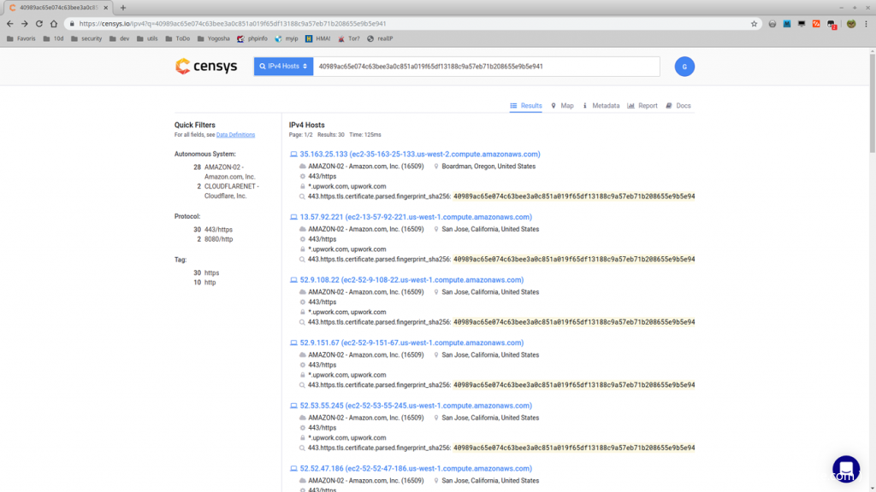Open host 52.9.151.67 result
The width and height of the screenshot is (876, 492).
pos(411,343)
